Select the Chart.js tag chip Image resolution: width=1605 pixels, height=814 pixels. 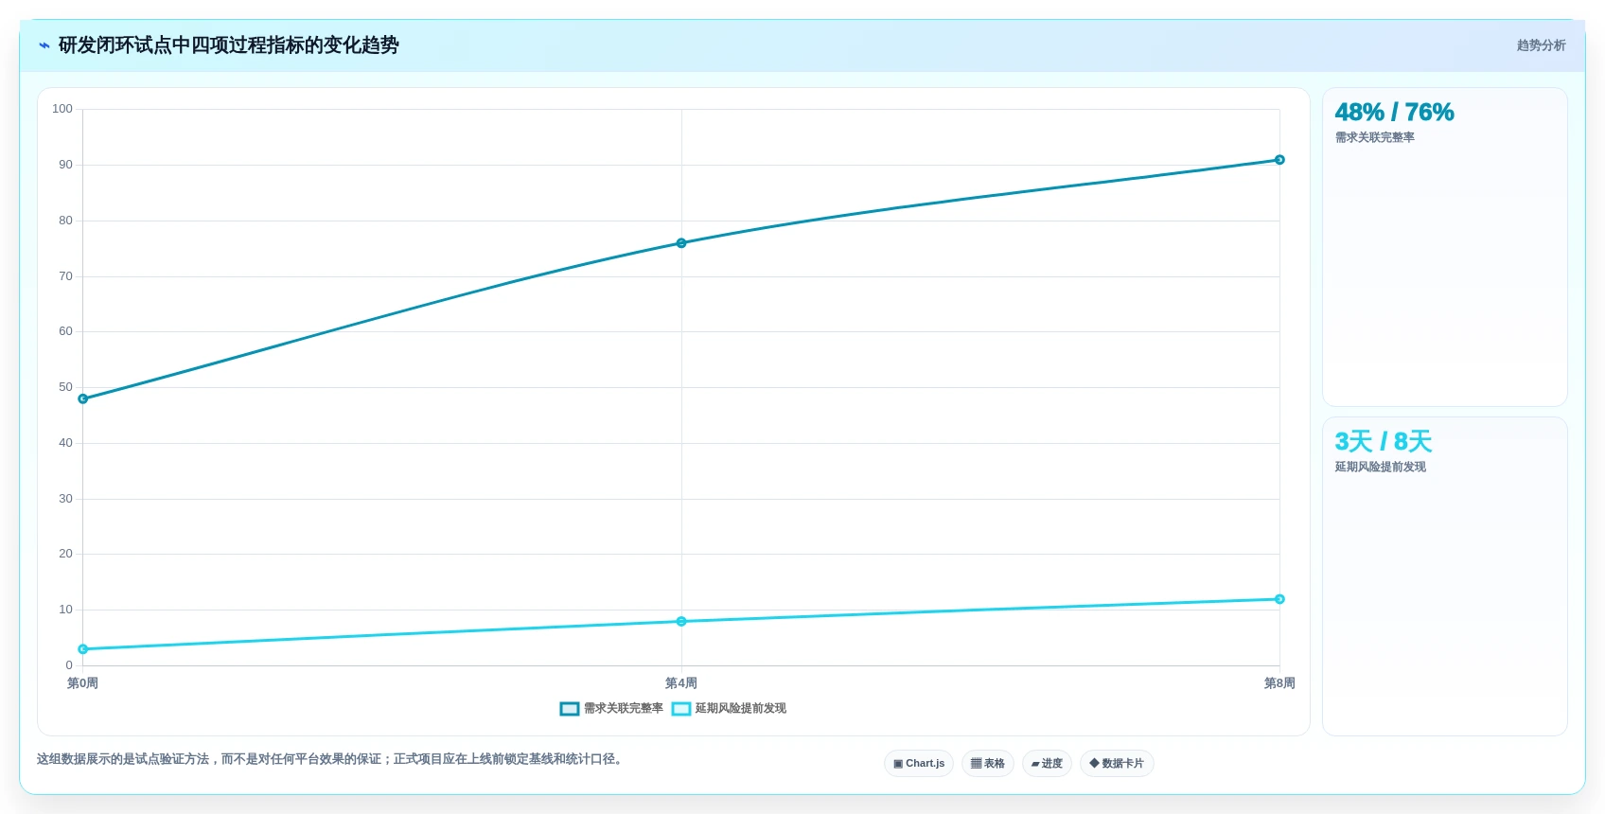click(x=919, y=764)
